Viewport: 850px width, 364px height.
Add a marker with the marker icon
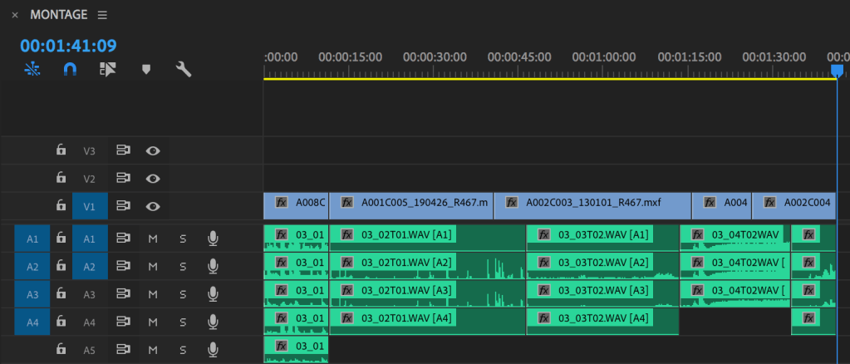(146, 70)
